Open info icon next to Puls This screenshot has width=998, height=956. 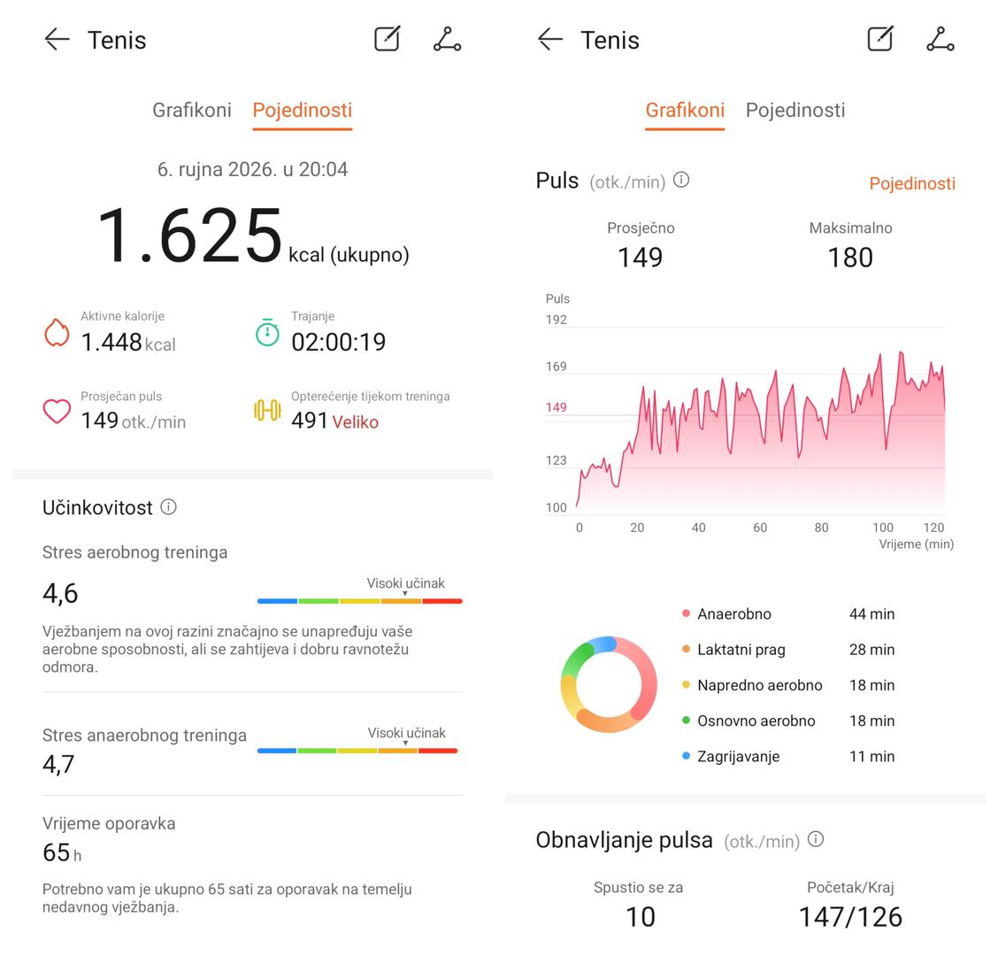click(x=681, y=181)
